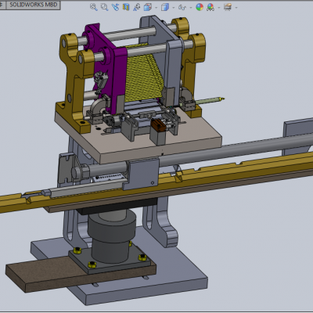
Task: Activate the Previous View icon
Action: [x=115, y=7]
